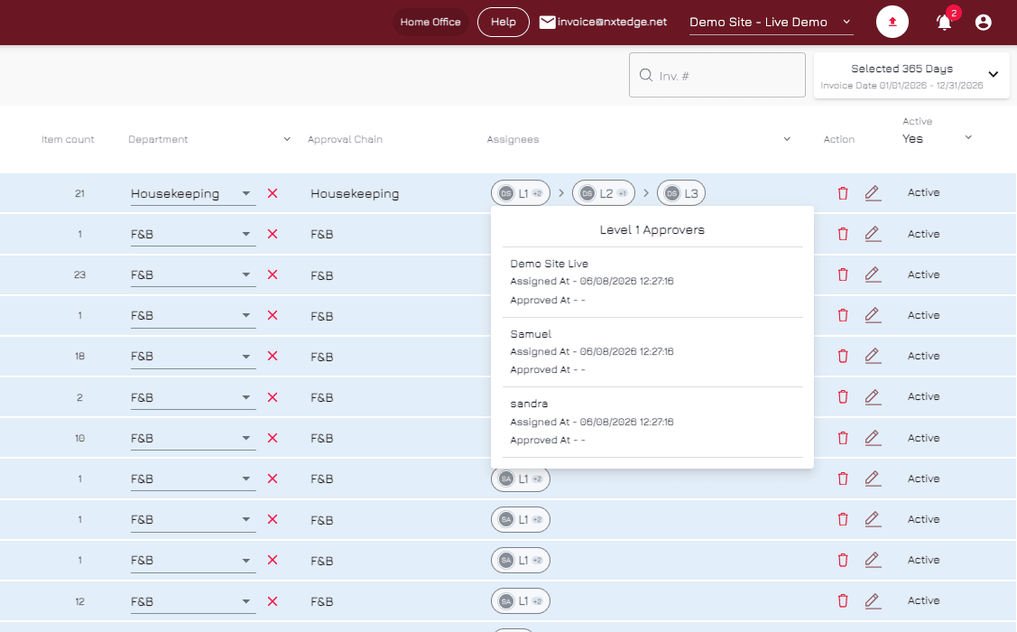Image resolution: width=1017 pixels, height=632 pixels.
Task: Open department dropdown on the 18-item row
Action: 192,357
